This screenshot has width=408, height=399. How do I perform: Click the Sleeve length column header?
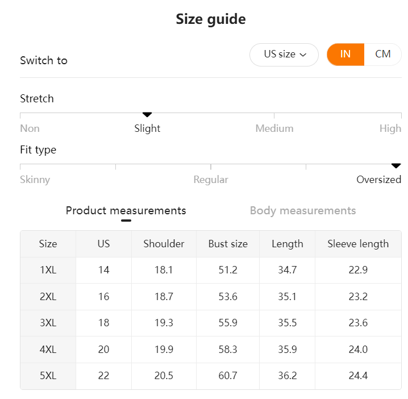(x=358, y=244)
